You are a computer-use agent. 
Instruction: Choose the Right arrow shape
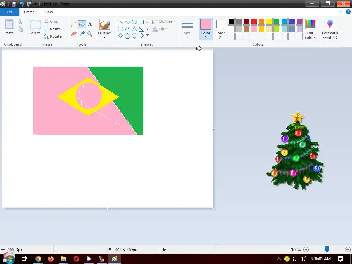pyautogui.click(x=141, y=36)
